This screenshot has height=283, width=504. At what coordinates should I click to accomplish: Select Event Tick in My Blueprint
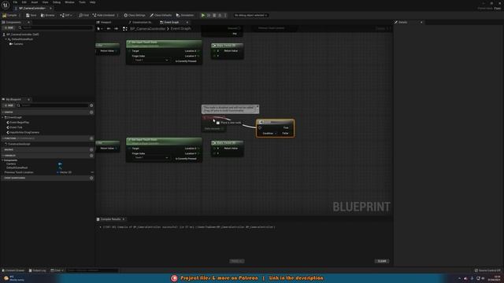point(16,127)
